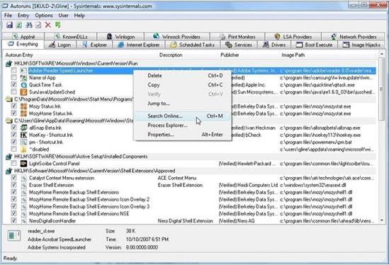Choose Copy in the context menu
This screenshot has width=389, height=265.
(x=183, y=85)
